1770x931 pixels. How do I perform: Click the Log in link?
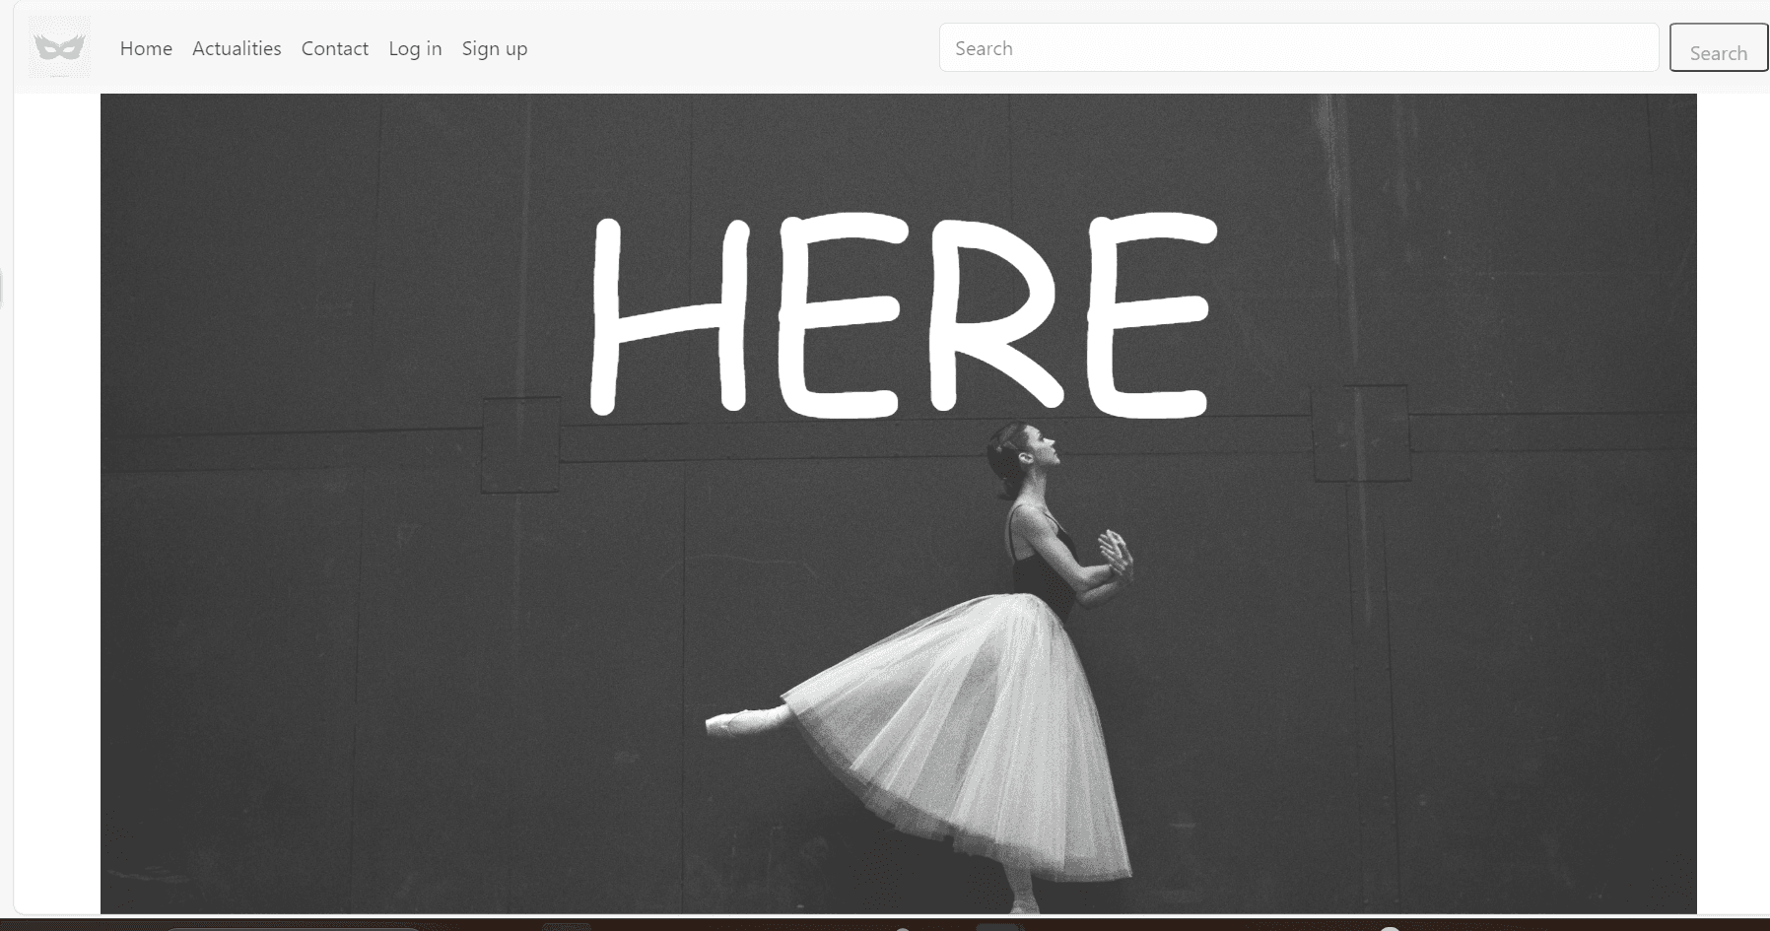click(x=415, y=48)
